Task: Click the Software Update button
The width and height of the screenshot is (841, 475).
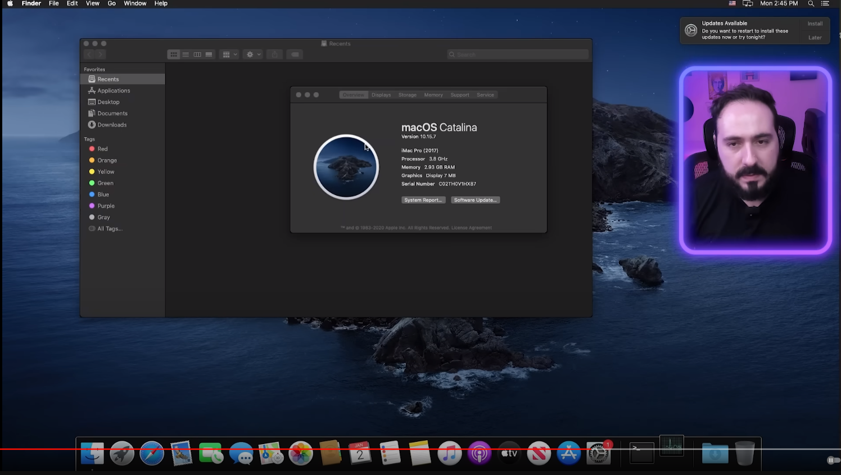Action: point(476,200)
